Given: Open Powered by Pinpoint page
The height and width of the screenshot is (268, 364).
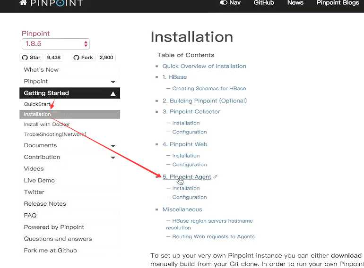Looking at the screenshot, I should (54, 227).
